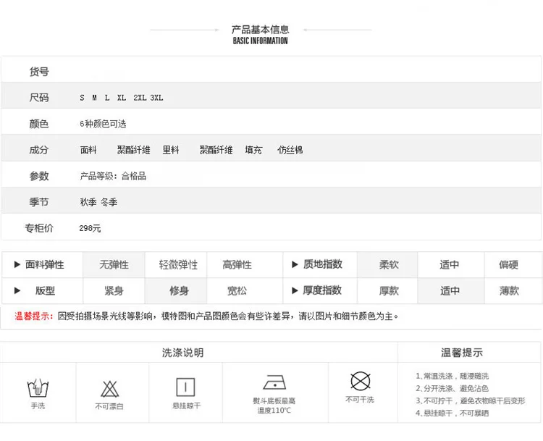The width and height of the screenshot is (543, 441).
Task: Click size XL in the size row
Action: (x=121, y=98)
